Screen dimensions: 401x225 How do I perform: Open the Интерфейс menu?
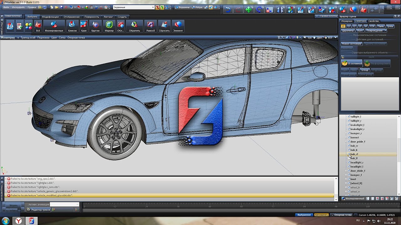click(x=18, y=7)
